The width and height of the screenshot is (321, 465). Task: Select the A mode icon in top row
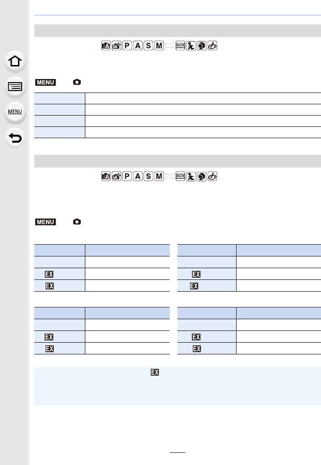coord(137,46)
